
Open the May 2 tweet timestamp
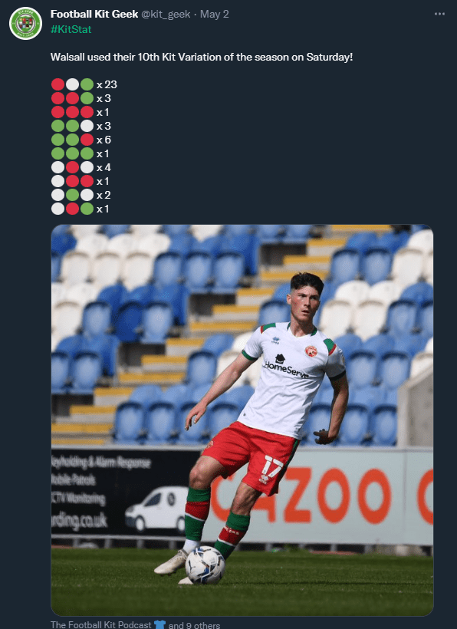[215, 14]
